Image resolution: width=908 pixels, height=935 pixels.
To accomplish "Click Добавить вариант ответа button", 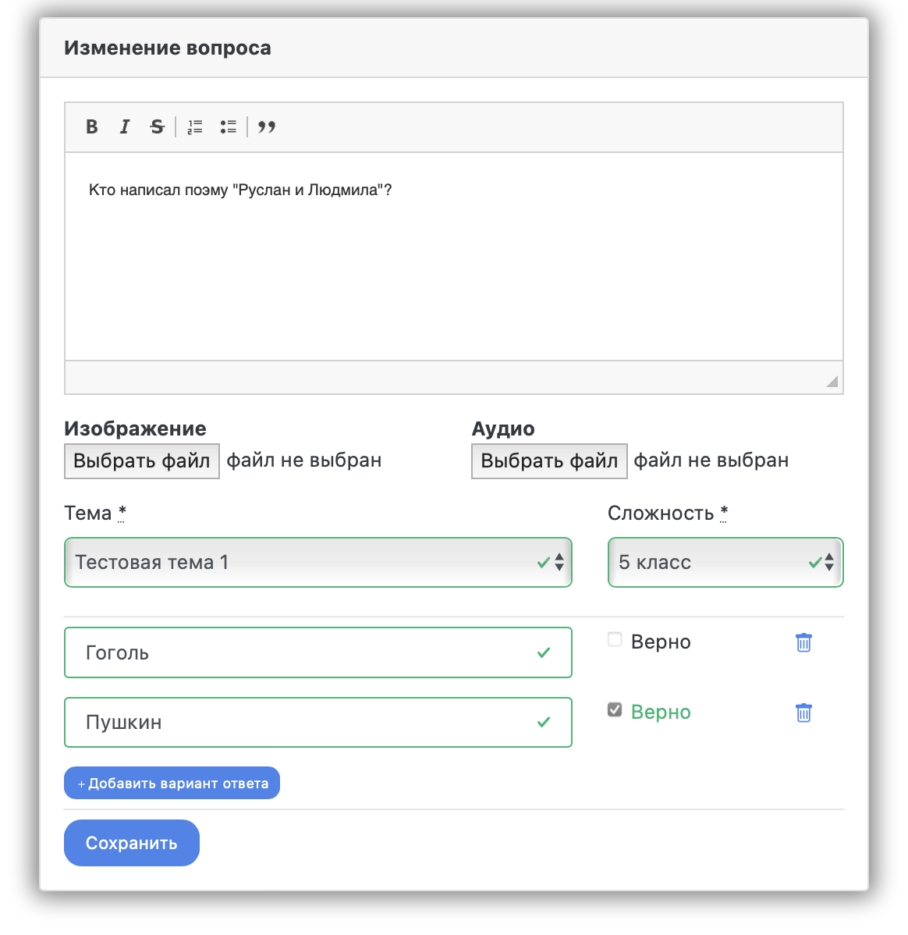I will tap(172, 783).
